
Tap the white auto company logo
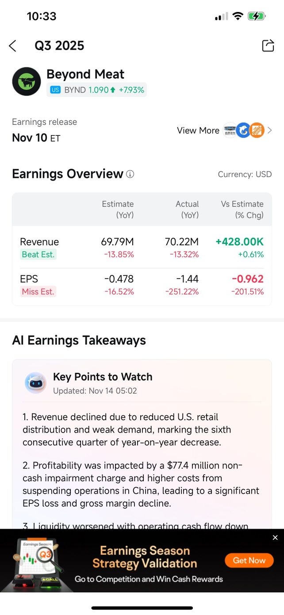click(230, 131)
